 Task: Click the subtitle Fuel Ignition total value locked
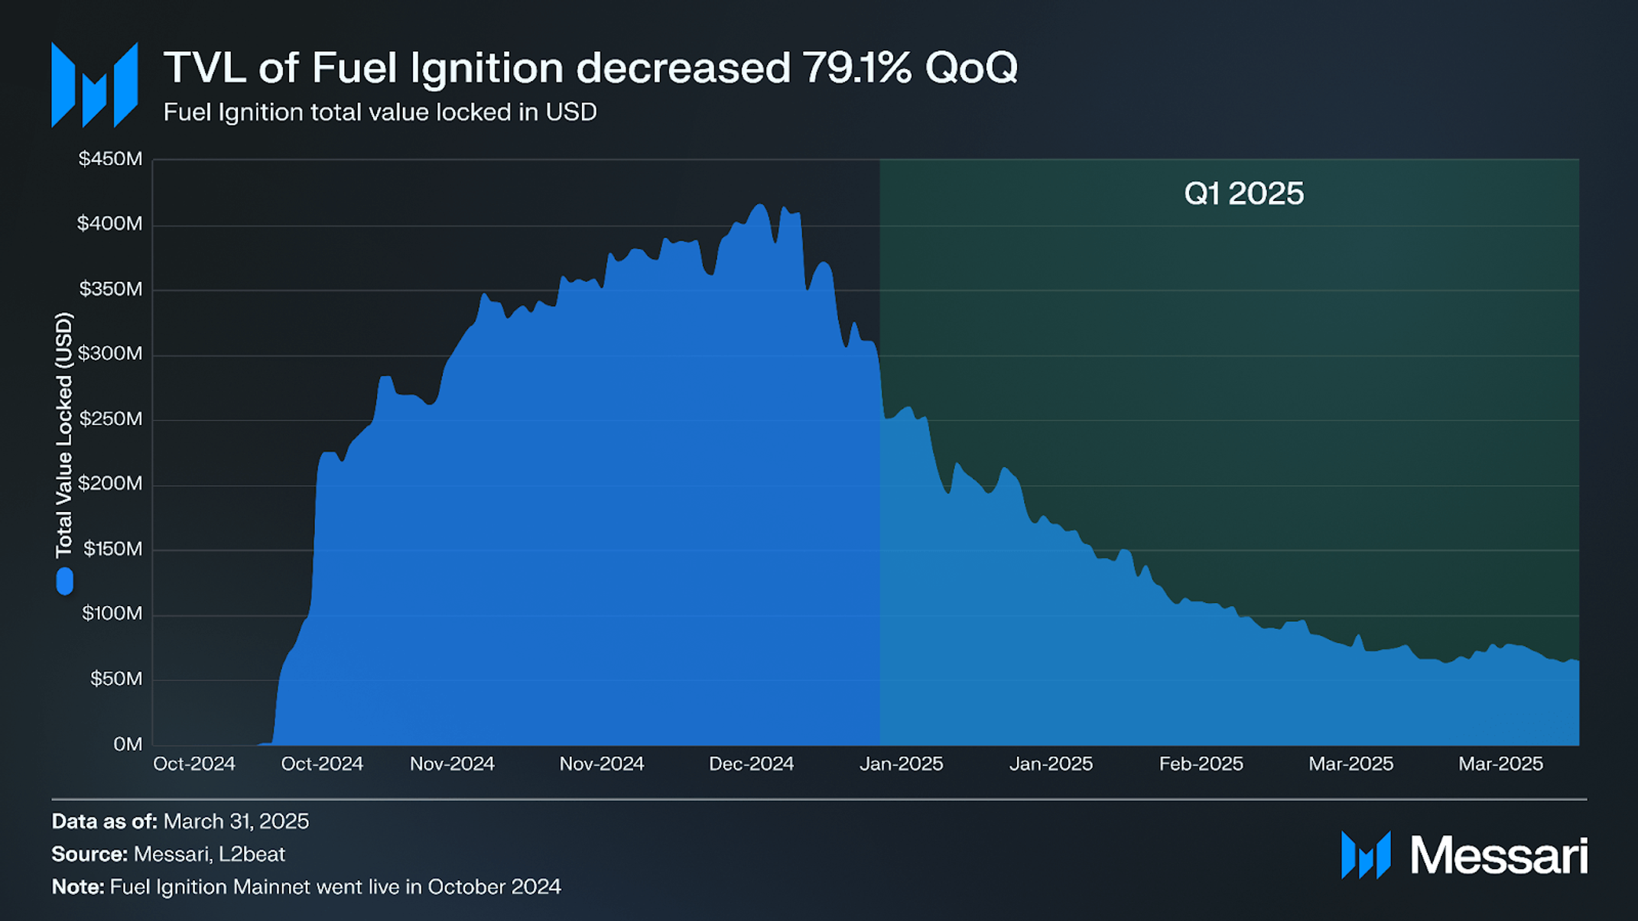[x=380, y=113]
